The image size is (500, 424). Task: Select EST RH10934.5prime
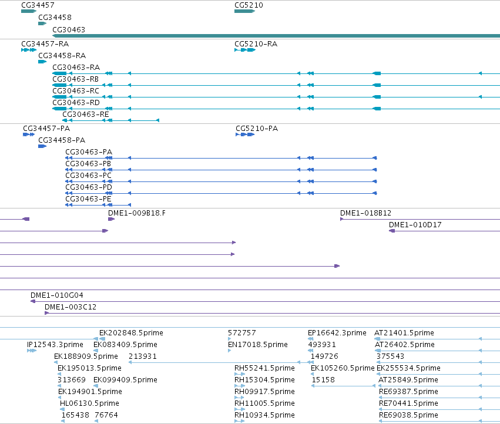click(x=240, y=421)
